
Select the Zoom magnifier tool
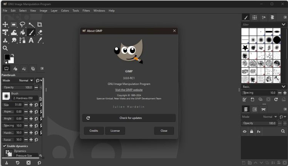point(5,48)
